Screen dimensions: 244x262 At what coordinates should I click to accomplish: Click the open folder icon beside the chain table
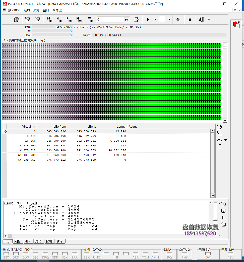(x=220, y=140)
